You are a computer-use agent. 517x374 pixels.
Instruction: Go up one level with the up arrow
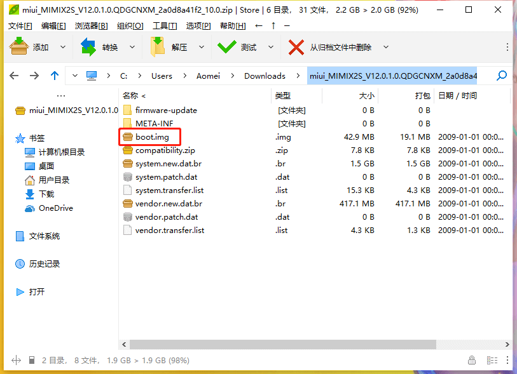55,76
